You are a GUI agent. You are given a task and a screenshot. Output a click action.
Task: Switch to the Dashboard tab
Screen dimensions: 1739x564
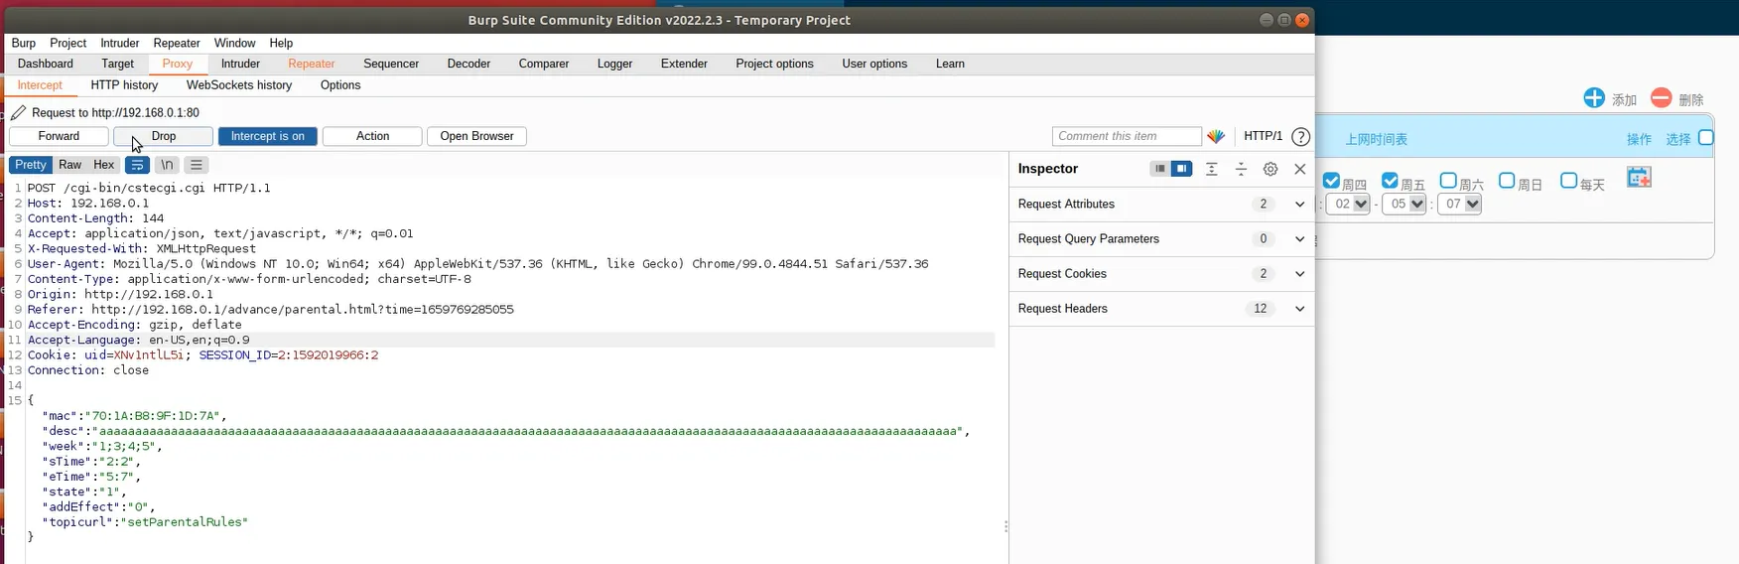(46, 64)
